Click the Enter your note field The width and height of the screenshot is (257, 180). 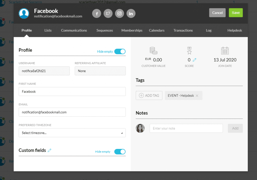click(x=186, y=128)
